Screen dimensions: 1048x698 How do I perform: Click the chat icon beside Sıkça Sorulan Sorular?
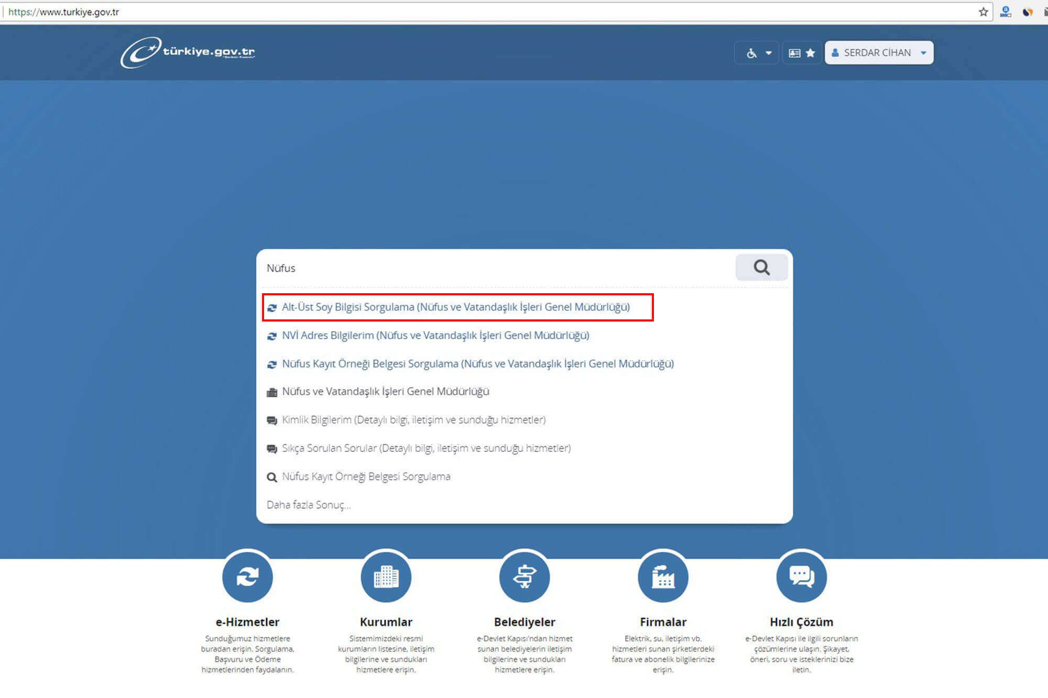272,449
